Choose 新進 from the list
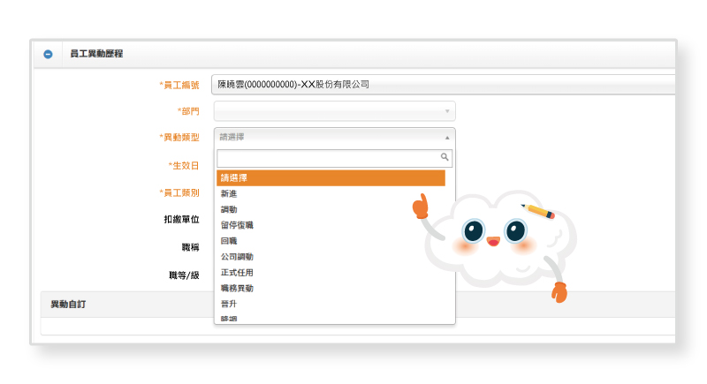 pos(230,193)
